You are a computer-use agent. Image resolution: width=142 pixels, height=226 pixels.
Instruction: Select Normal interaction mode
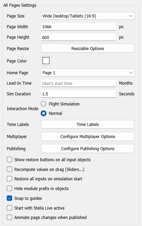click(x=43, y=113)
